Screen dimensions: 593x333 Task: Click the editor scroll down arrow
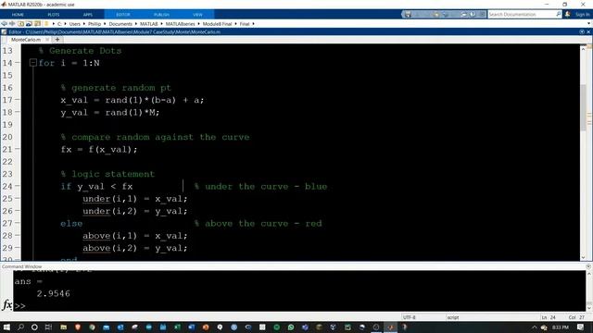point(583,257)
